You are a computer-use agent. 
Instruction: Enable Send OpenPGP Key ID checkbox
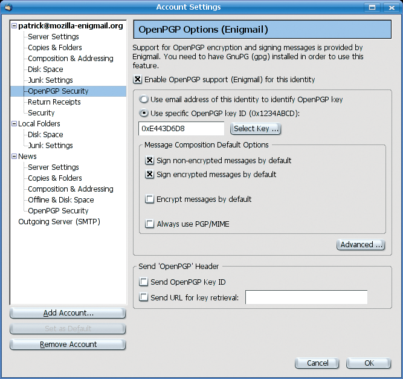tap(143, 282)
